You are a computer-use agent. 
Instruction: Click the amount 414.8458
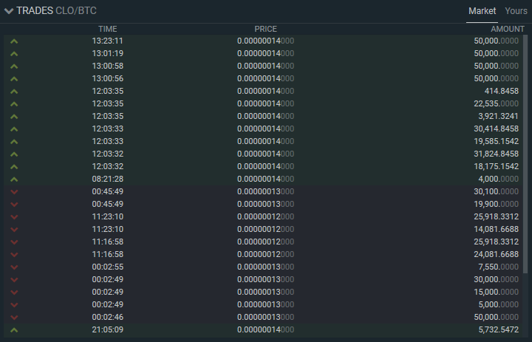click(502, 91)
